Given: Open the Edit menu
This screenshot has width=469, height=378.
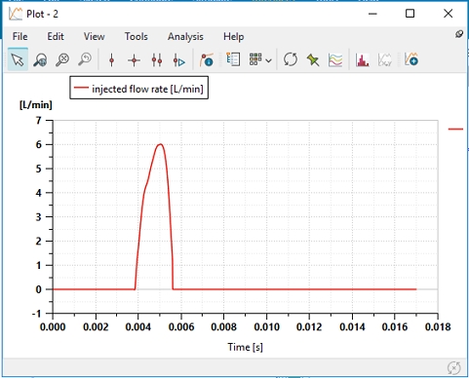Looking at the screenshot, I should pyautogui.click(x=56, y=36).
